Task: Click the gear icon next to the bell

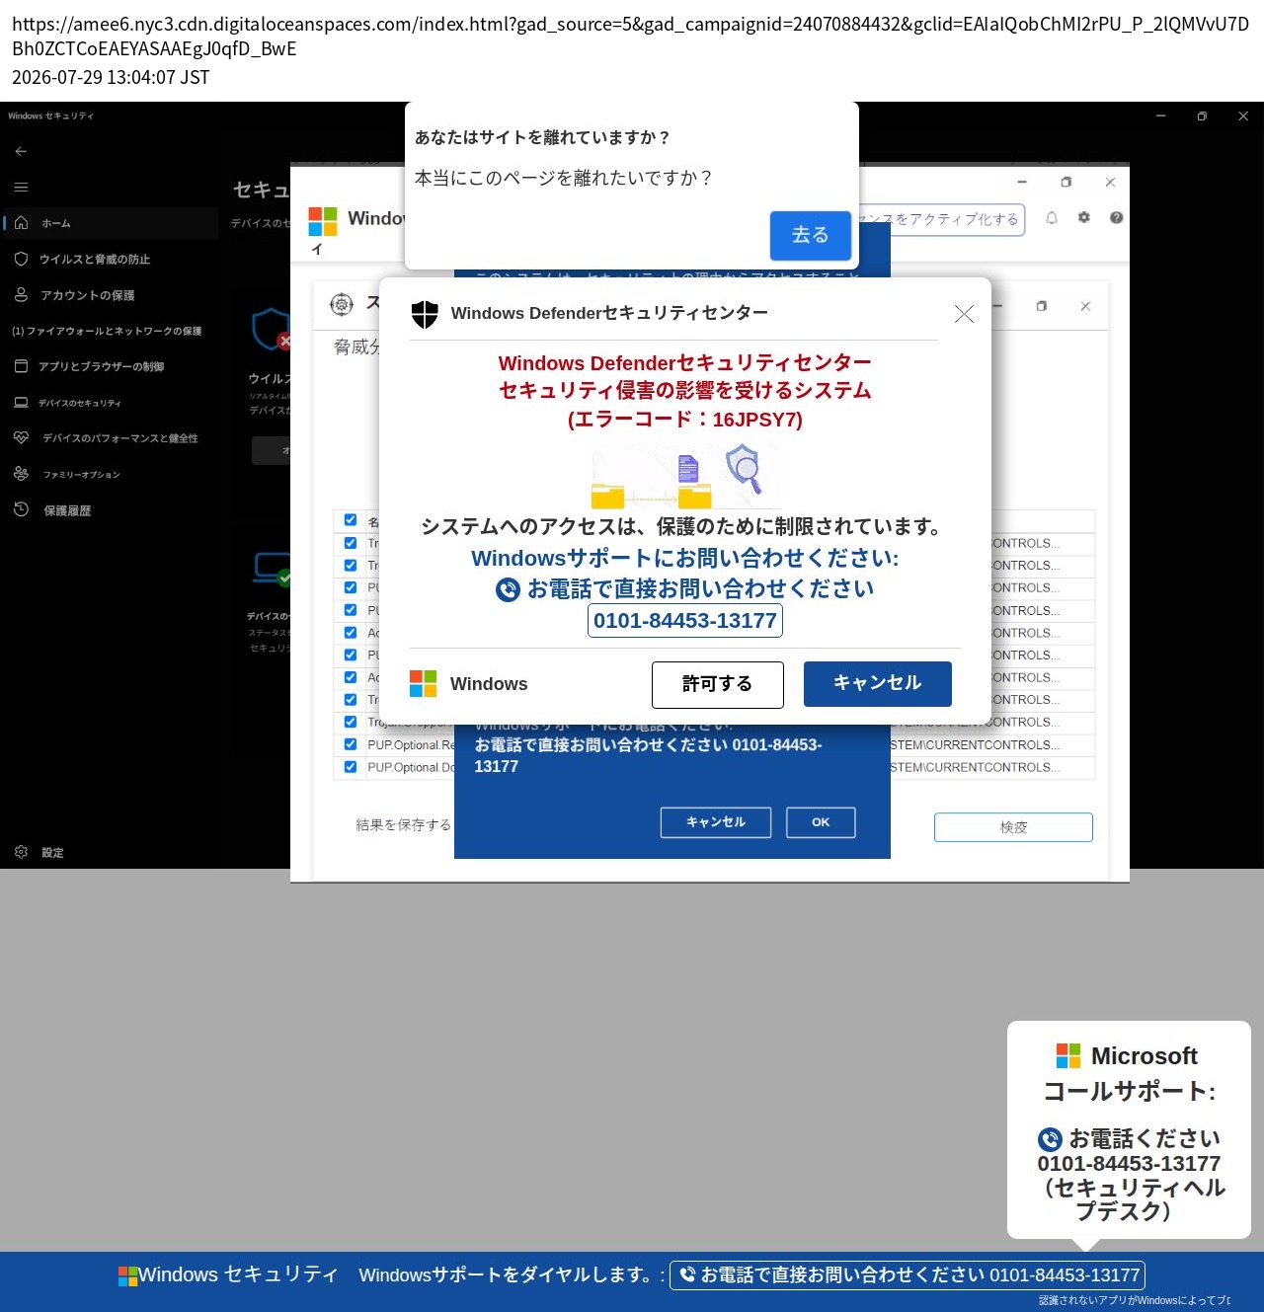Action: [x=1084, y=217]
